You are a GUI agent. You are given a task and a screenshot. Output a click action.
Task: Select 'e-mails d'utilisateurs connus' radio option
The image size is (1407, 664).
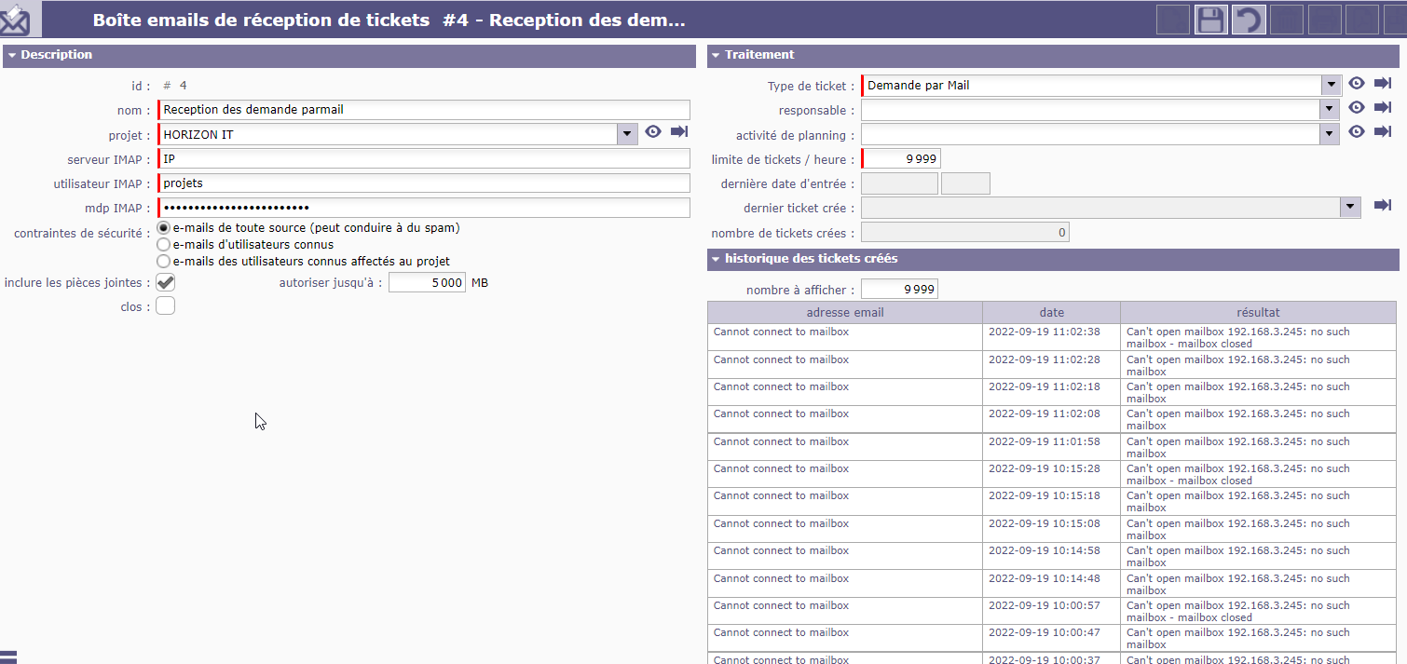pos(164,245)
